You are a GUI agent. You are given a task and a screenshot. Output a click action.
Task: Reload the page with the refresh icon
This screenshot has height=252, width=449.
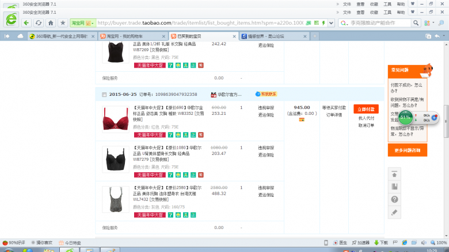click(39, 23)
